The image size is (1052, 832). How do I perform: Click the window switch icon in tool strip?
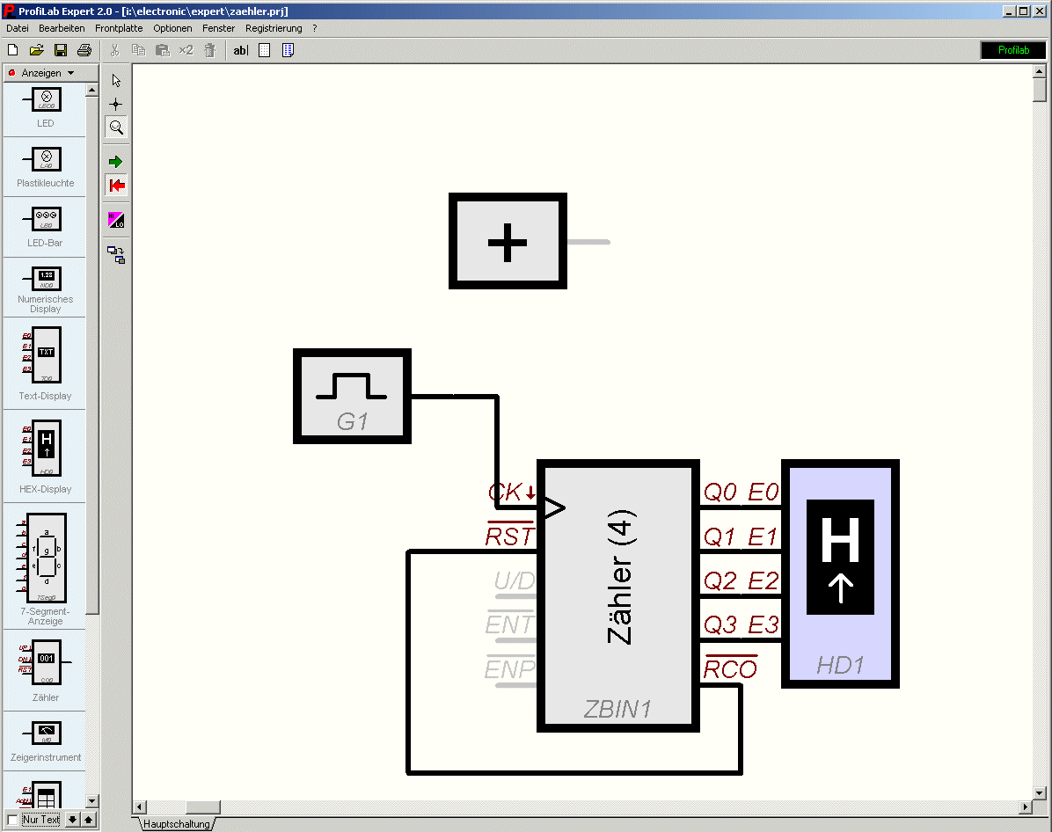pos(116,255)
